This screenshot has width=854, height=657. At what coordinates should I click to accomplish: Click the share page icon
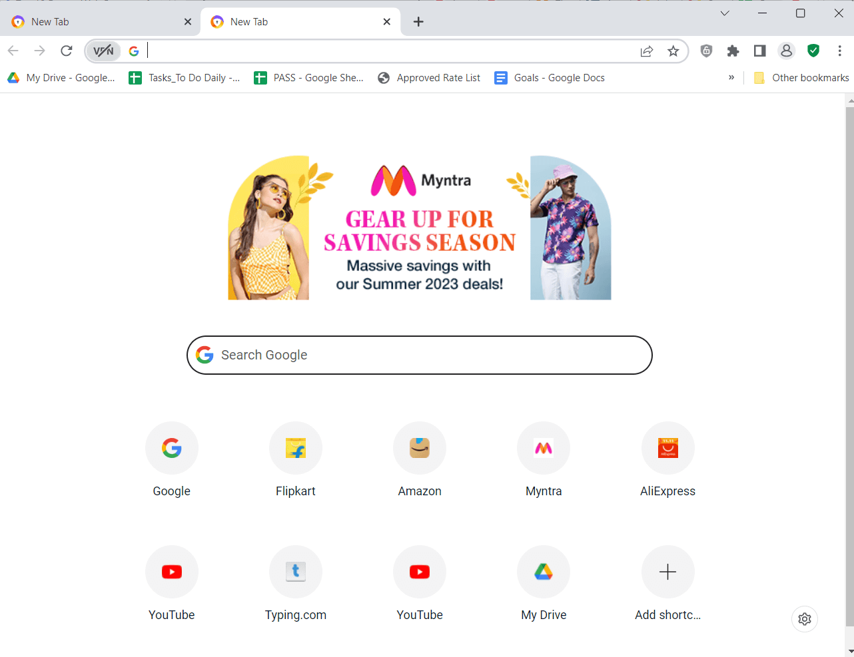647,51
